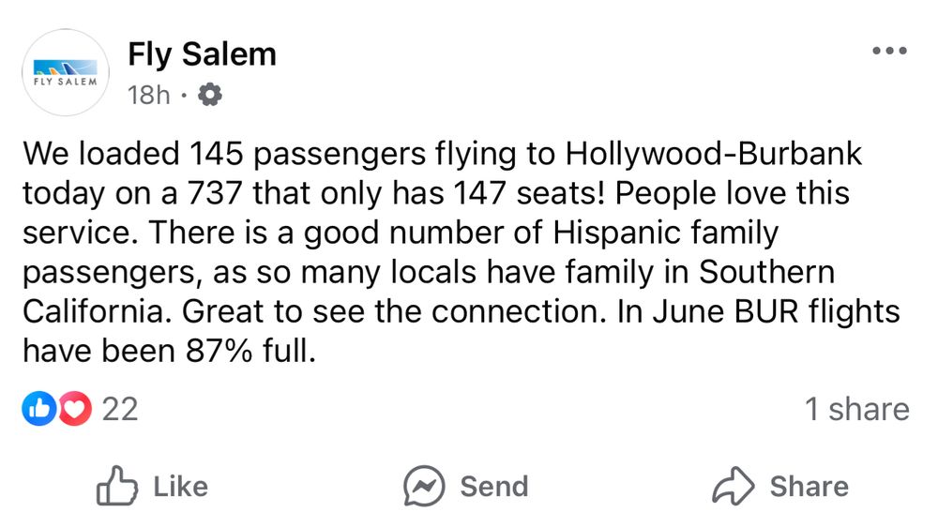Image resolution: width=938 pixels, height=527 pixels.
Task: Open the 18h timestamp link
Action: (149, 95)
